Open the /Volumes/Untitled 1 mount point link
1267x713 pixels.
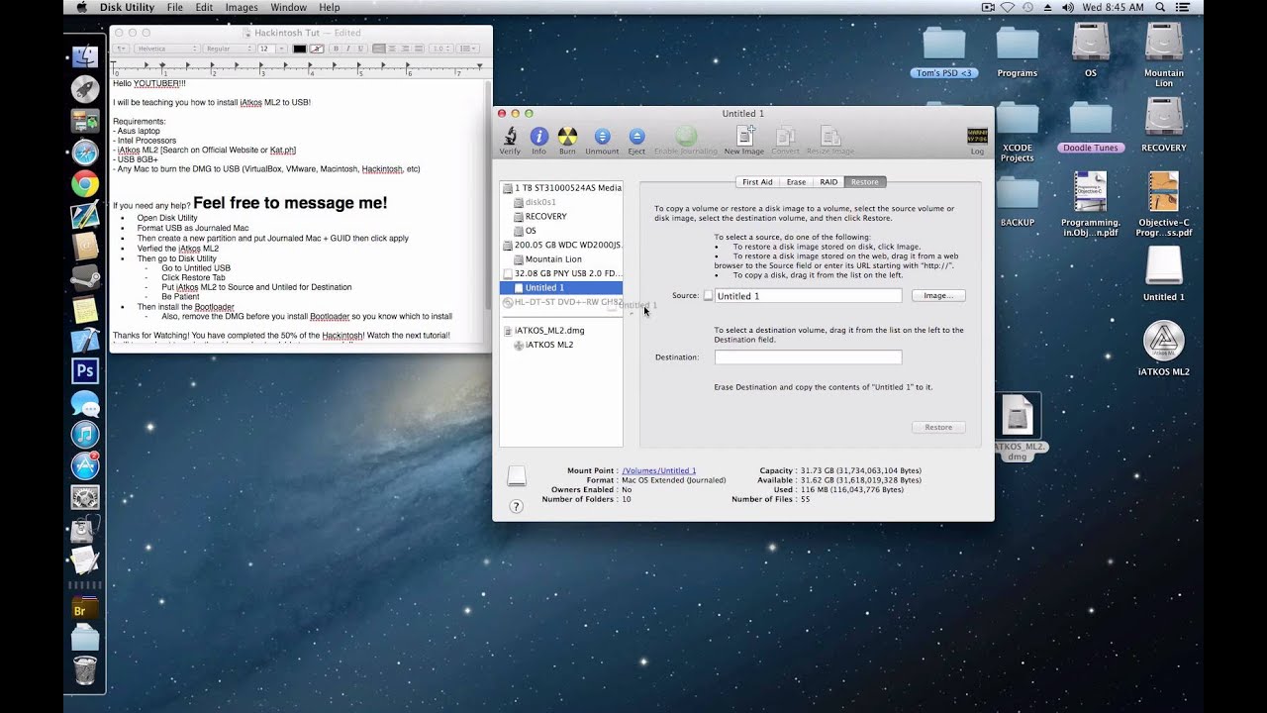[x=658, y=470]
